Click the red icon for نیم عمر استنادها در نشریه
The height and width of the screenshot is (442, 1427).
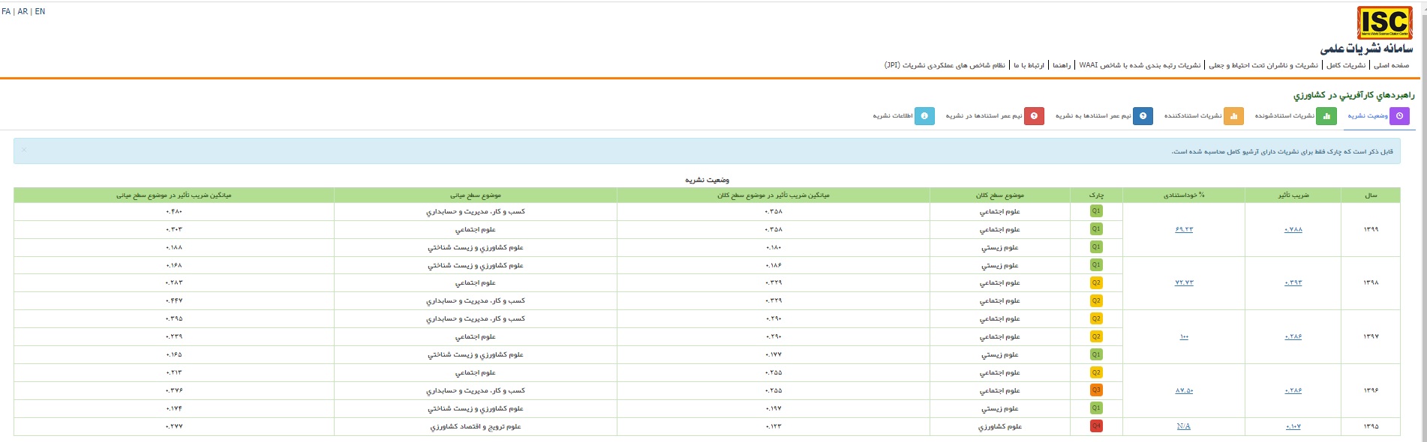[x=1034, y=116]
